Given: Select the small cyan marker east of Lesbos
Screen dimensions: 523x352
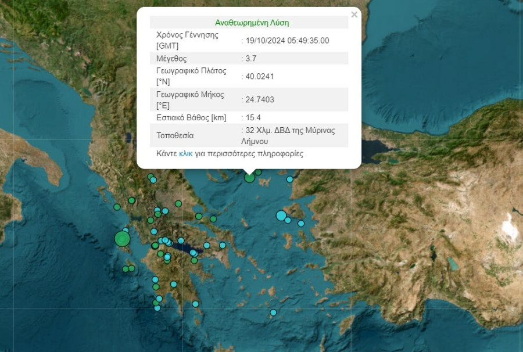Looking at the screenshot, I should click(x=290, y=179).
